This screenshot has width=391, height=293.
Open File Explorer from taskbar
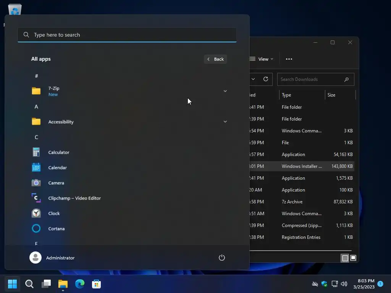[x=63, y=284]
